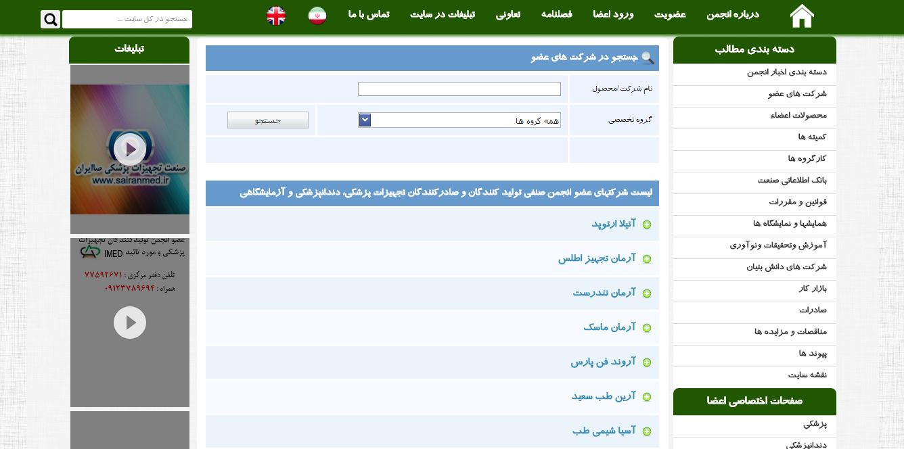Click the جستجو search button

tap(268, 120)
